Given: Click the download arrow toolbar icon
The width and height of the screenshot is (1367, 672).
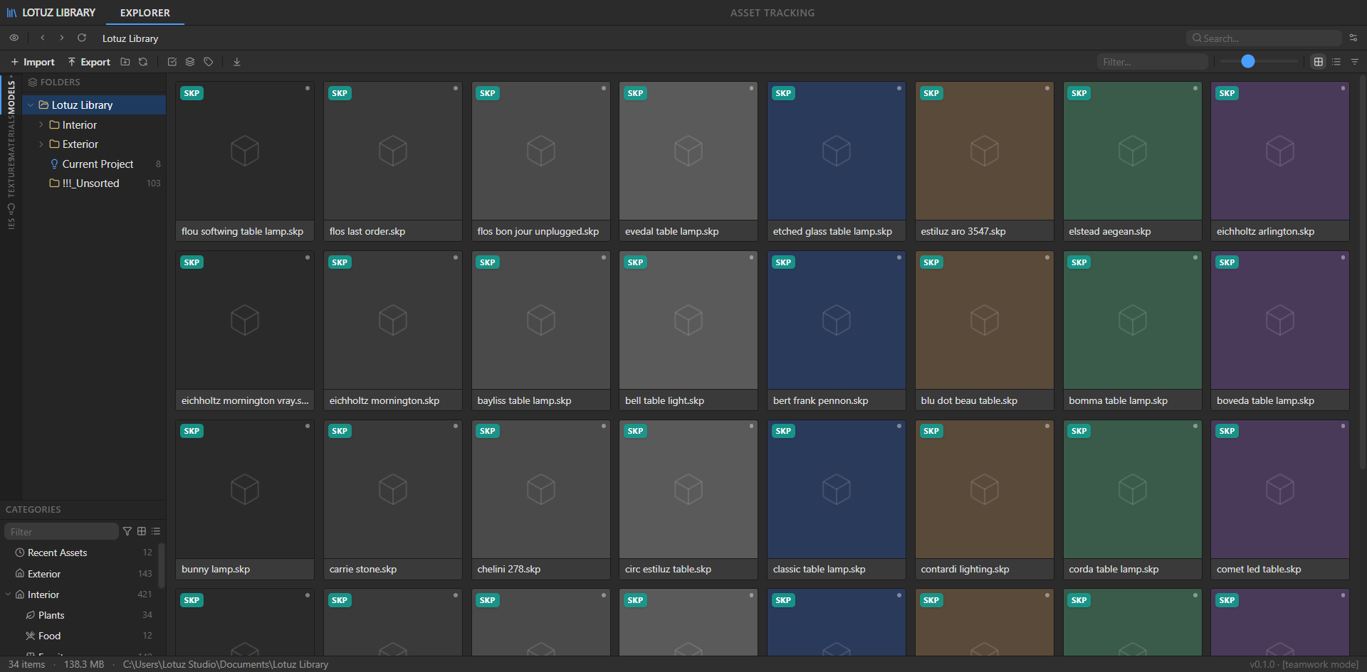Looking at the screenshot, I should 237,62.
